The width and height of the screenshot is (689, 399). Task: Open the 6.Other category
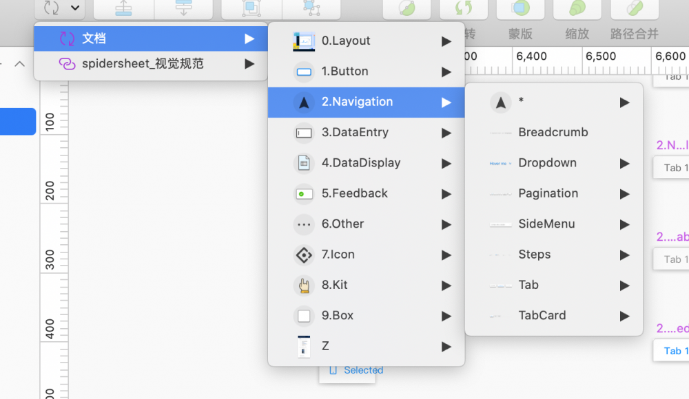[x=366, y=224]
